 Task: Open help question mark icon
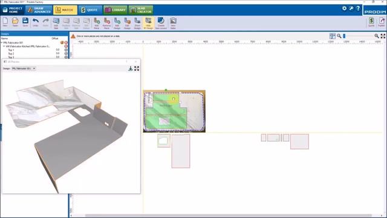tap(358, 8)
